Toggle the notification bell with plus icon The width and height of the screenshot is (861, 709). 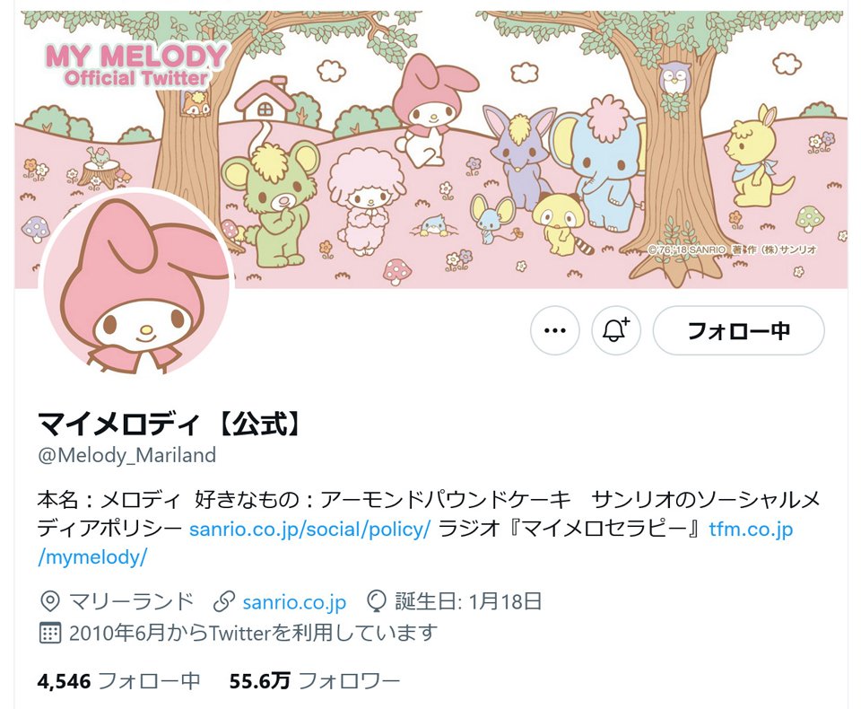[x=615, y=330]
